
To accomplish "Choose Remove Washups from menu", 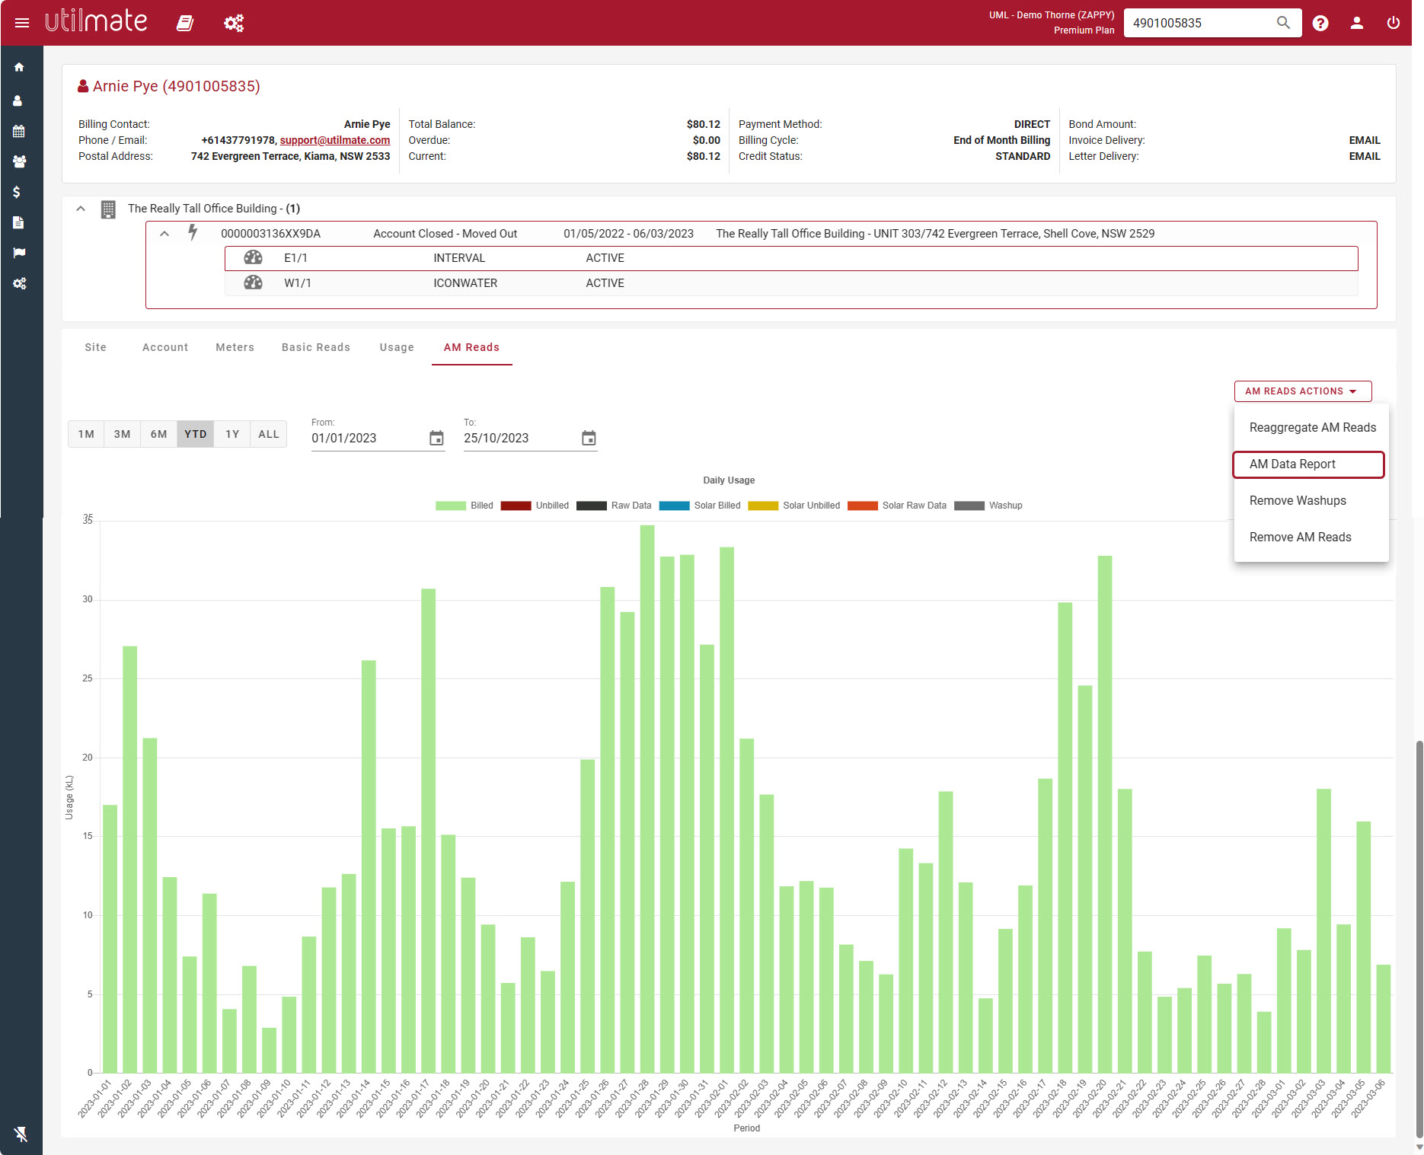I will point(1311,501).
